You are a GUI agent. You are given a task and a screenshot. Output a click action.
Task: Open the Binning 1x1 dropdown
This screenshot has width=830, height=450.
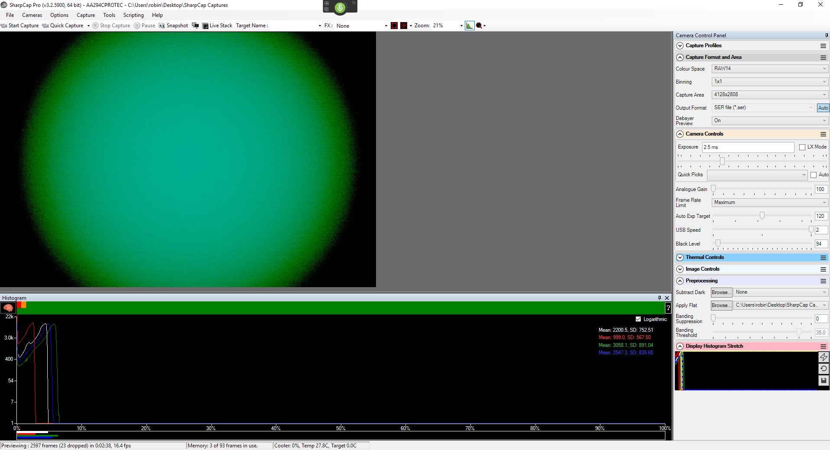(x=770, y=81)
